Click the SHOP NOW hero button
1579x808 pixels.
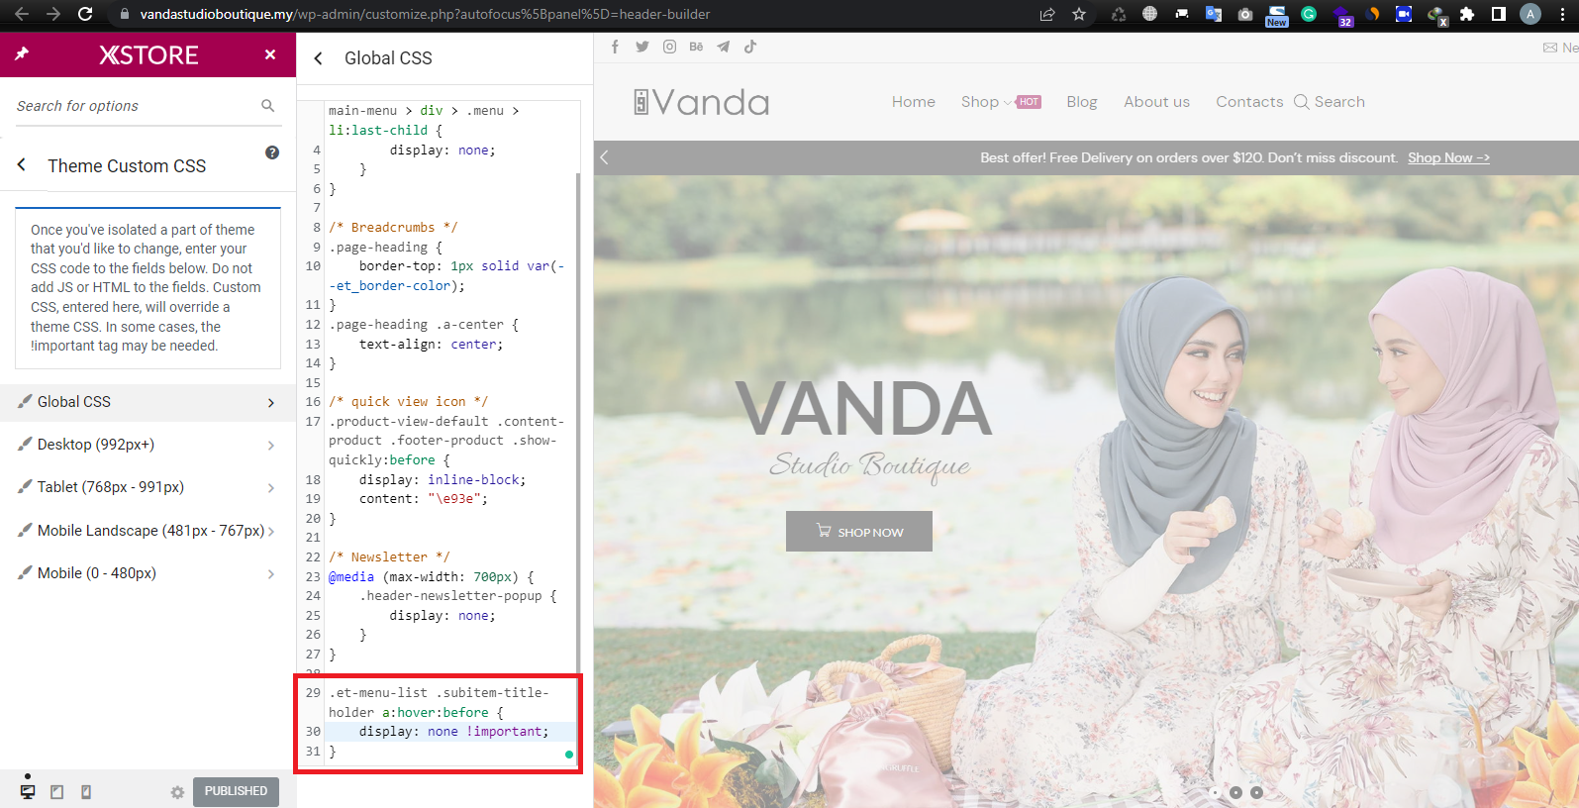[859, 532]
